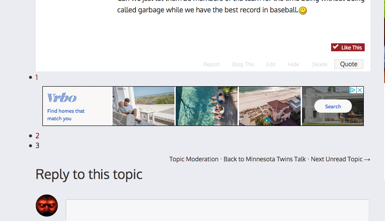Go to page 2 of the topic
Screen dimensions: 385x221
point(38,136)
